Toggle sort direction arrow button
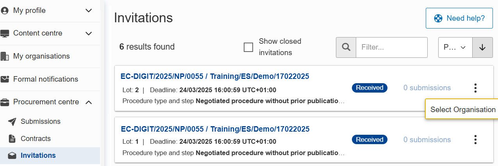This screenshot has width=498, height=166. 482,47
